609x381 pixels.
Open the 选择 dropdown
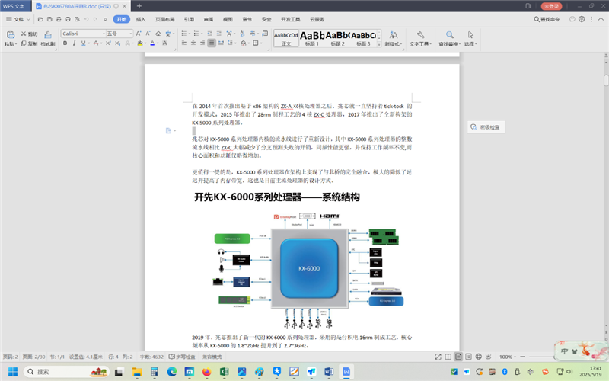point(470,44)
